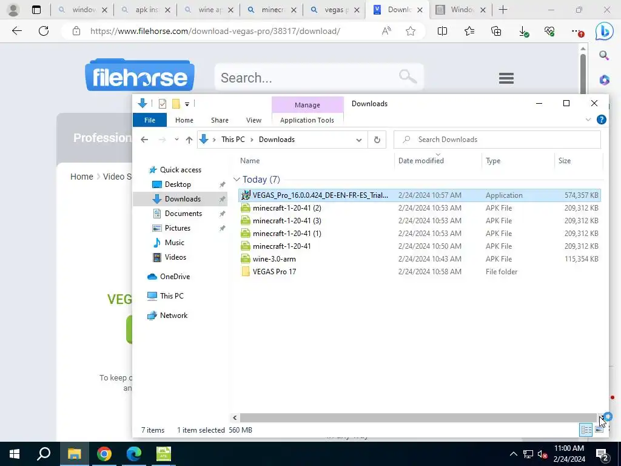This screenshot has width=621, height=466.
Task: Open Browser essentials heart icon
Action: pos(549,31)
